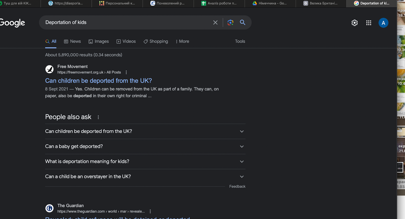Expand 'Can children be deported from the UK?'
The width and height of the screenshot is (405, 219).
241,131
